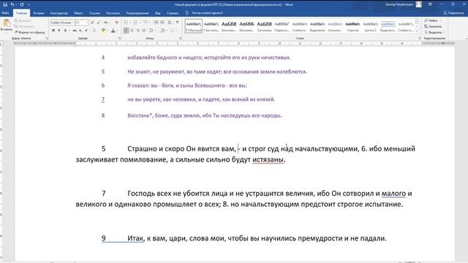Open the user account picture
The width and height of the screenshot is (468, 263).
point(419,4)
